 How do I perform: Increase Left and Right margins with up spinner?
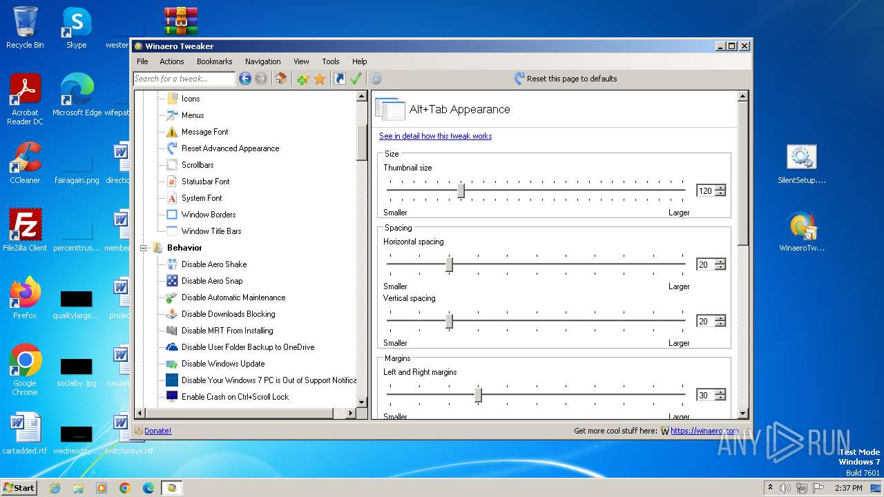click(720, 392)
